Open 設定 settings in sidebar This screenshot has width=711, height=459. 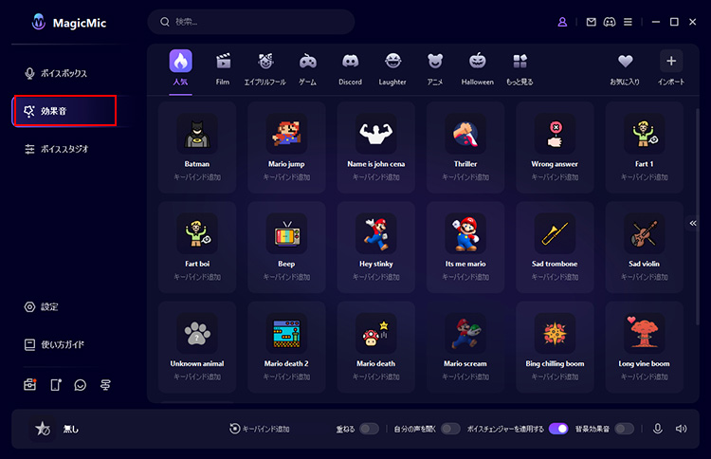[41, 307]
